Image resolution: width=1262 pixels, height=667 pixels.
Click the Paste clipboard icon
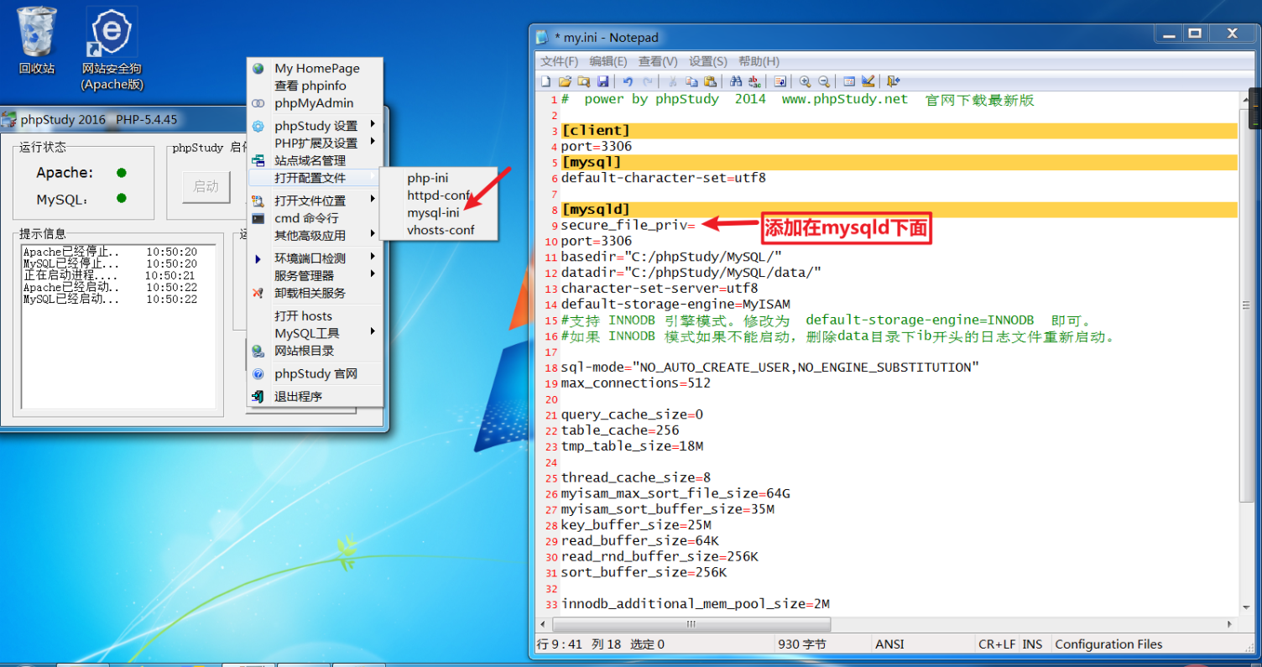pos(710,81)
